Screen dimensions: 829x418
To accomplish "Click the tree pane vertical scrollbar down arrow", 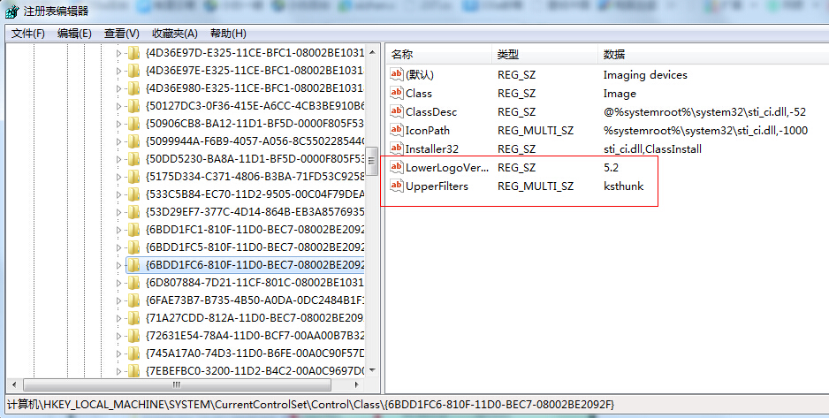I will [x=372, y=370].
